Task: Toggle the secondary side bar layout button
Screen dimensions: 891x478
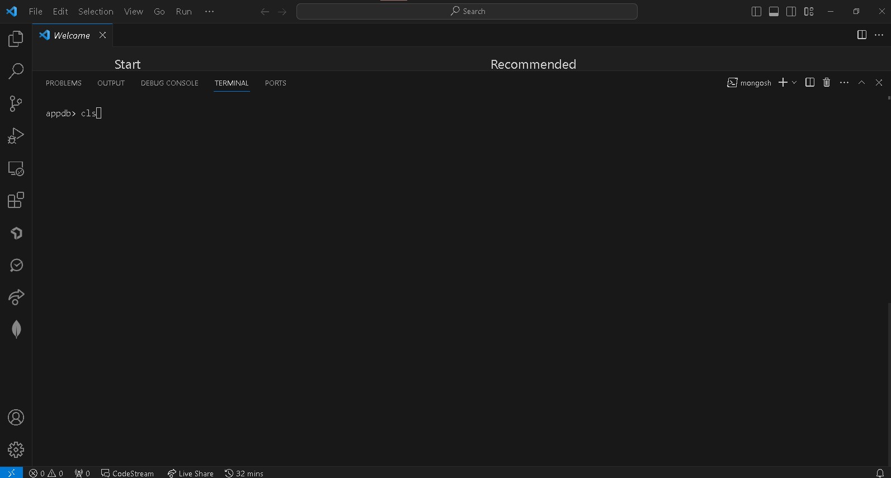Action: [791, 12]
